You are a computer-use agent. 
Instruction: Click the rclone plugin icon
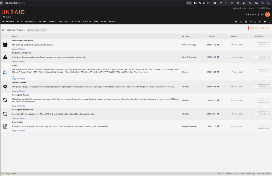[5, 72]
